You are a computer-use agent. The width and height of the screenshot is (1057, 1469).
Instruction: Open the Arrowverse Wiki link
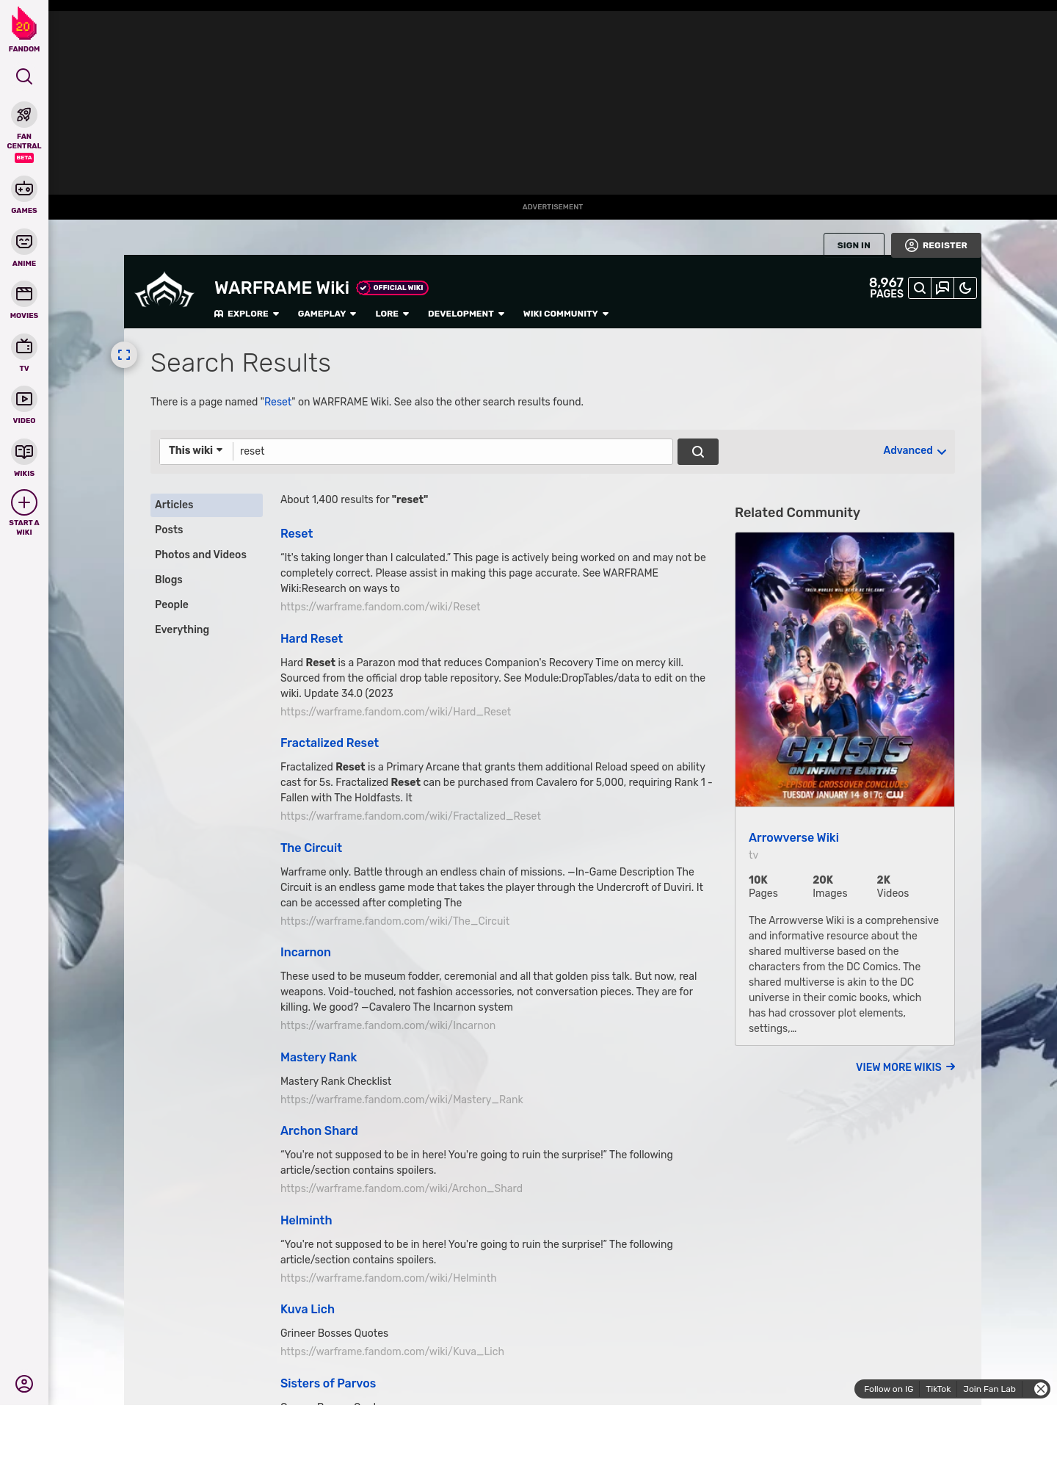coord(793,838)
